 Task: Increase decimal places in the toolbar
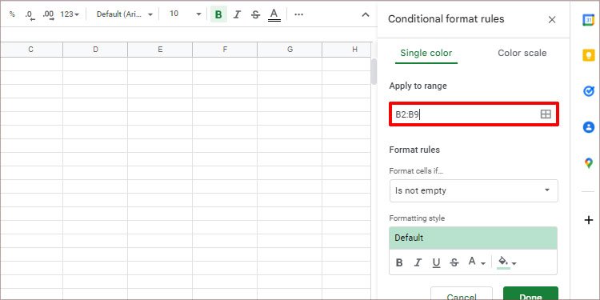(x=48, y=14)
